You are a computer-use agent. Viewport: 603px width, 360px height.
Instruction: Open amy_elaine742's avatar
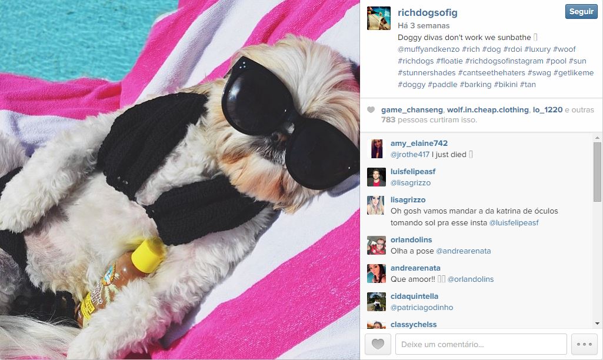point(377,149)
